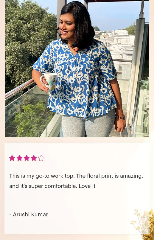Select the second pink rating star

pos(19,158)
